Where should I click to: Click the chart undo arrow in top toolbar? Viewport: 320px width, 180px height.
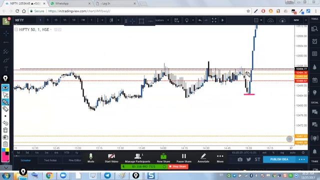click(200, 20)
